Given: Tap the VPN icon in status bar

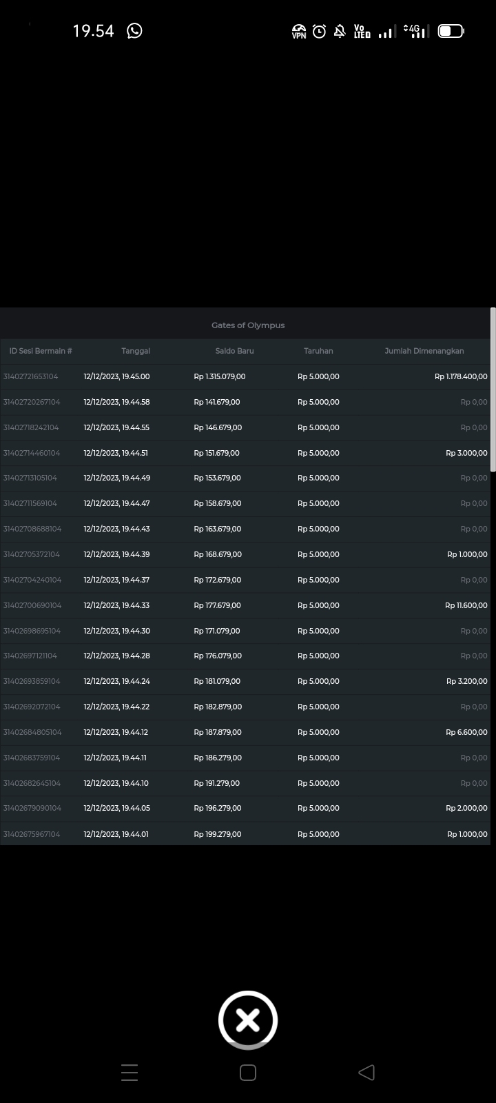Looking at the screenshot, I should [x=299, y=32].
